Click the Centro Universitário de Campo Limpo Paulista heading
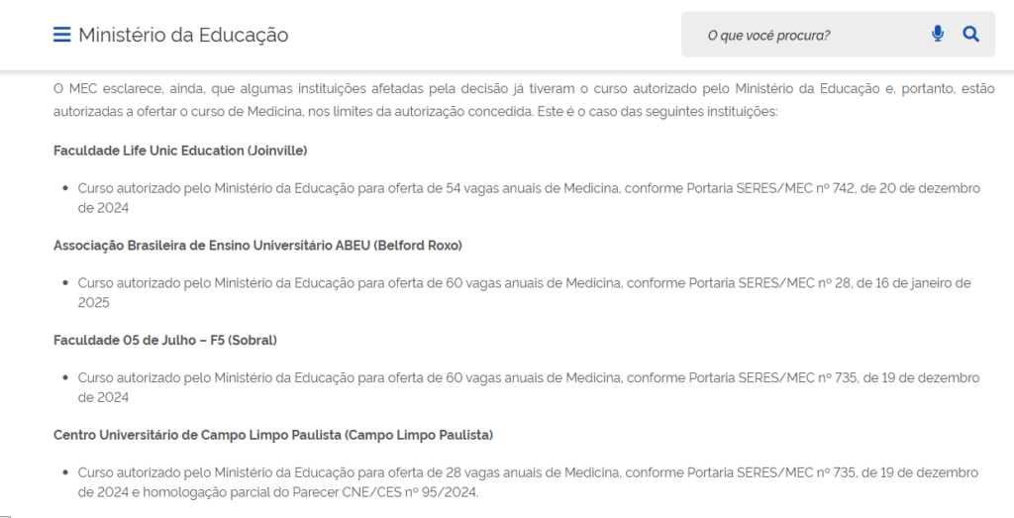1014x518 pixels. click(273, 435)
